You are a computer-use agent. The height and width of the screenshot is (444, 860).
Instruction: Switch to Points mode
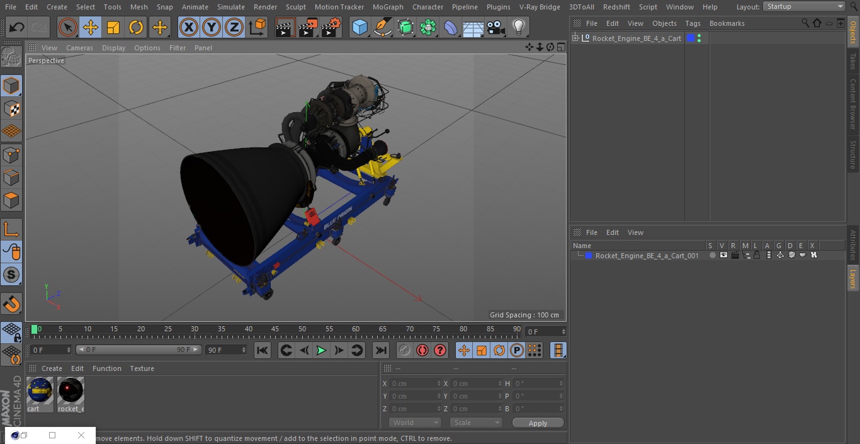(x=11, y=154)
